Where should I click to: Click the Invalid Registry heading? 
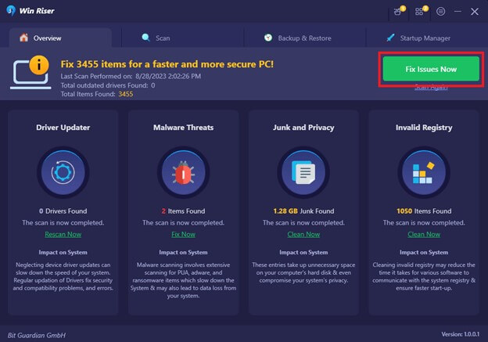(x=424, y=128)
